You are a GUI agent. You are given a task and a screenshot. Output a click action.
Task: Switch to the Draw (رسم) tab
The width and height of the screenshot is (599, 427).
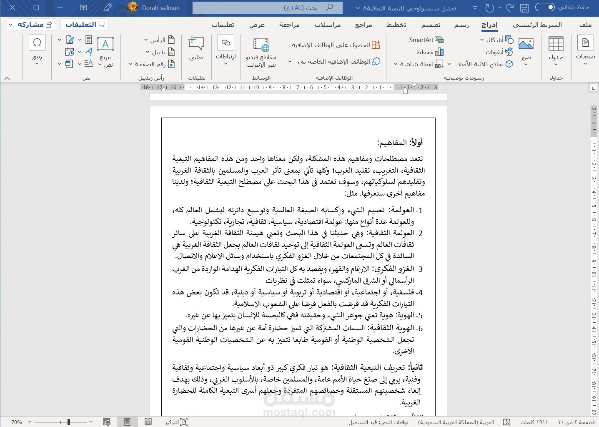[x=461, y=25]
